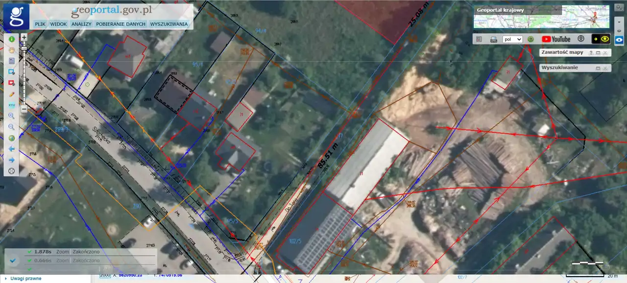Click the magnifier zoom in tool
627x283 pixels.
click(x=11, y=116)
